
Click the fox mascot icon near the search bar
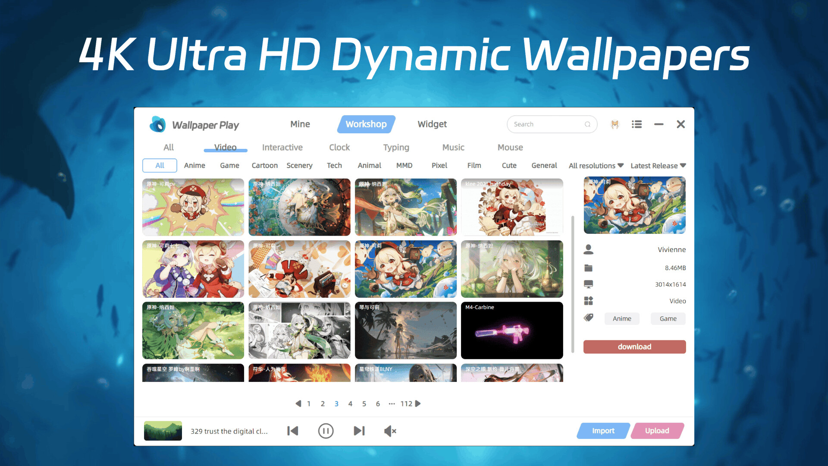(x=615, y=124)
